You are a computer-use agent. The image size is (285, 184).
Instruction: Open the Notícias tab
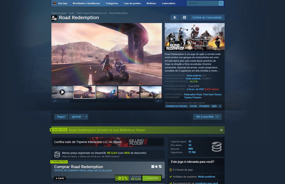[151, 3]
